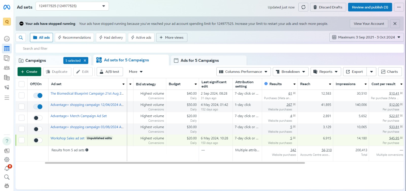Click the refresh icon beside Updated just now

click(303, 7)
